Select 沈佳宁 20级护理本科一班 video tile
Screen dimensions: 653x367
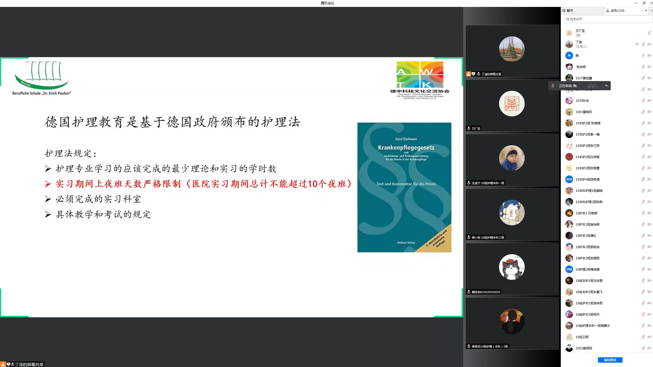coord(512,160)
